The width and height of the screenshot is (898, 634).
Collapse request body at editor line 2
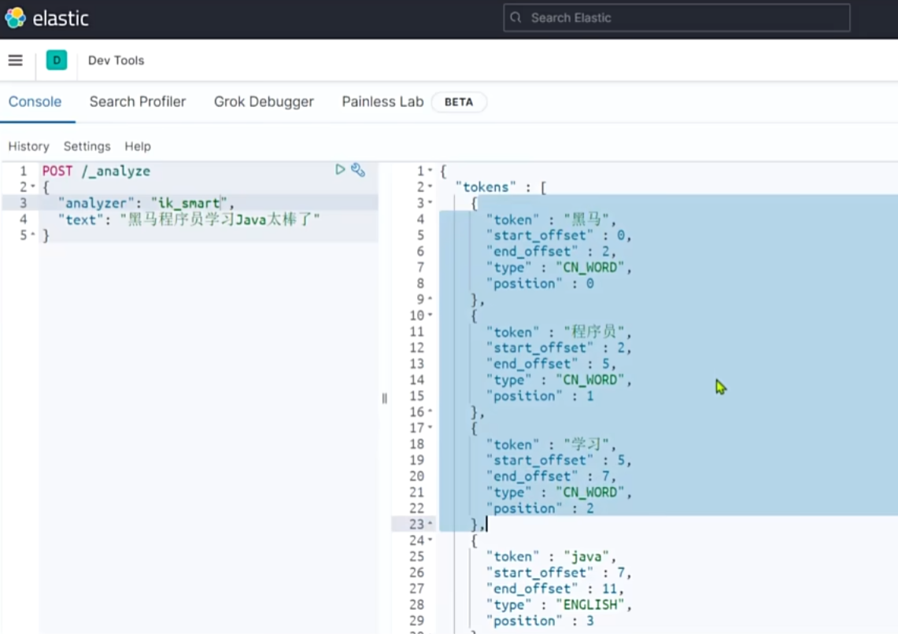(32, 186)
